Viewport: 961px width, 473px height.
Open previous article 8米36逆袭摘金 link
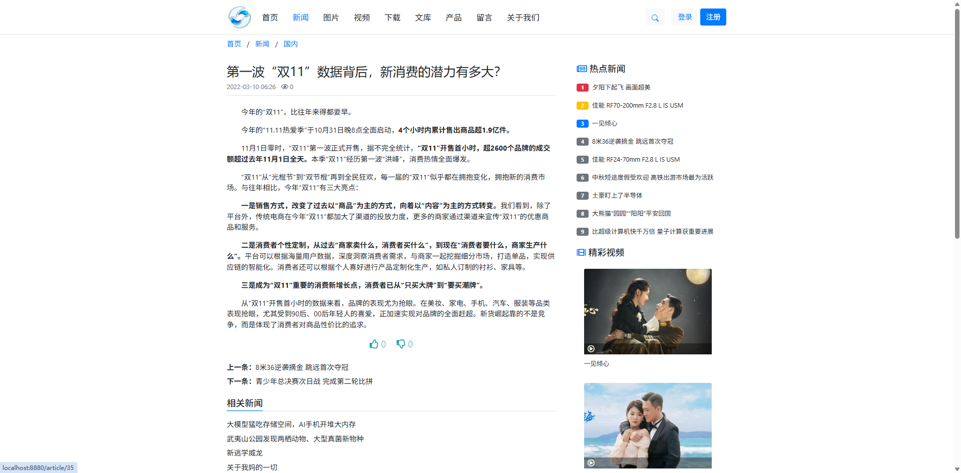tap(301, 367)
